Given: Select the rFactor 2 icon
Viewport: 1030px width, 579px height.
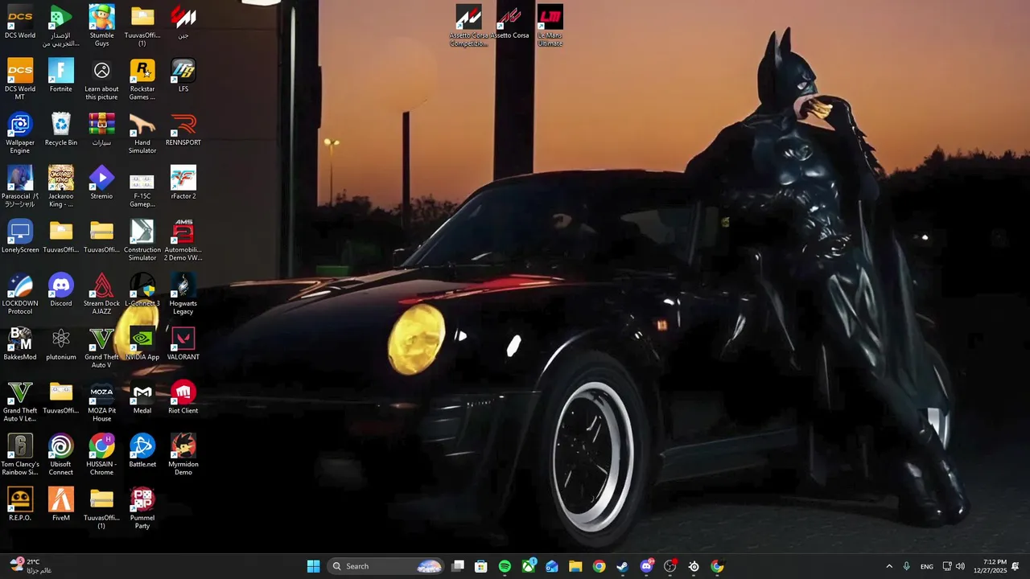Looking at the screenshot, I should 183,183.
